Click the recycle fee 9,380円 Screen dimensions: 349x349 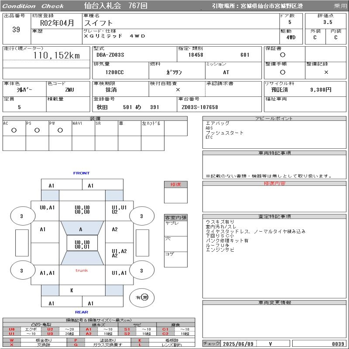(x=321, y=90)
